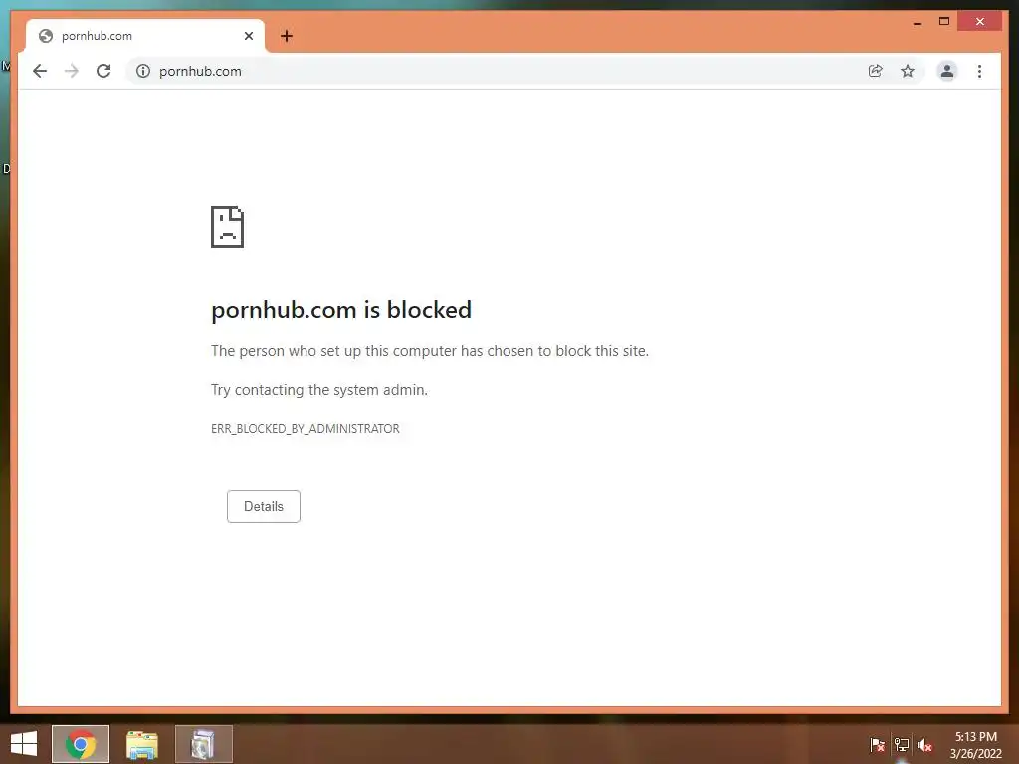Image resolution: width=1019 pixels, height=764 pixels.
Task: Click the Chrome icon in the taskbar
Action: click(x=81, y=744)
